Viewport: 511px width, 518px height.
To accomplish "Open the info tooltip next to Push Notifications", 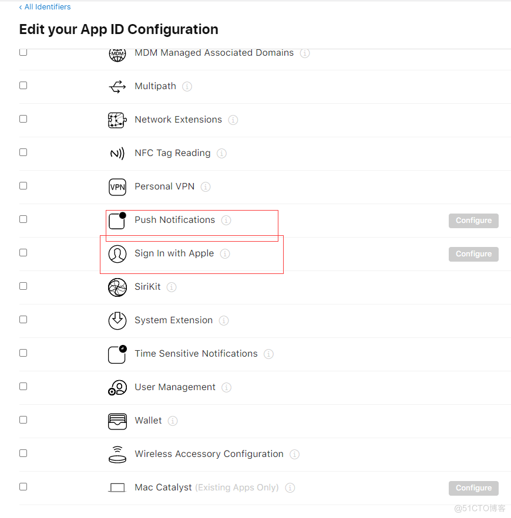I will pyautogui.click(x=226, y=221).
